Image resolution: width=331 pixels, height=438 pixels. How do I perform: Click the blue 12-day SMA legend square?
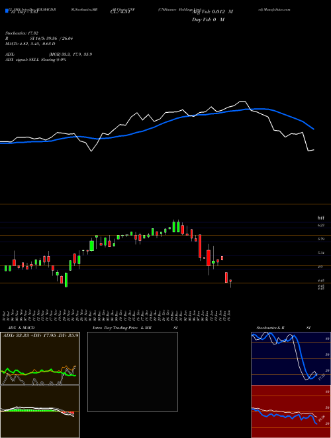click(7, 11)
